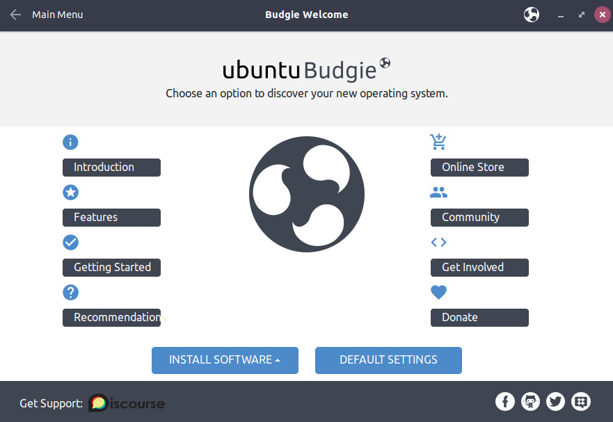The image size is (613, 422).
Task: Click the DEFAULT SETTINGS button
Action: (x=388, y=360)
